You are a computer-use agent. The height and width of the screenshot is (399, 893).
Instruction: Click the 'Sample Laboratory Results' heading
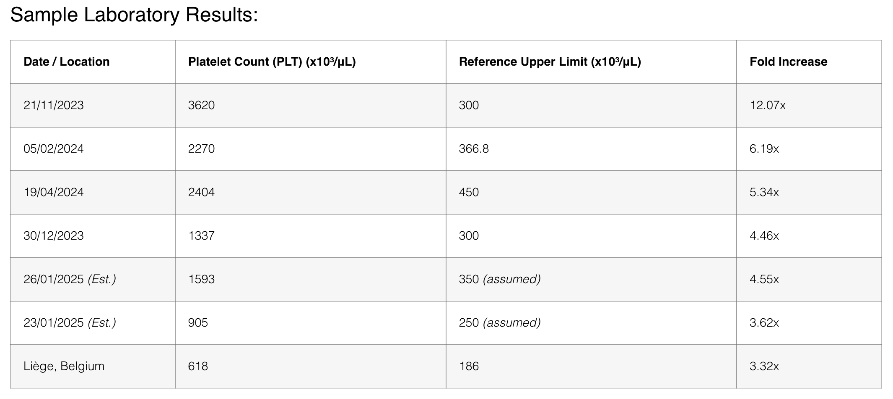pyautogui.click(x=134, y=15)
